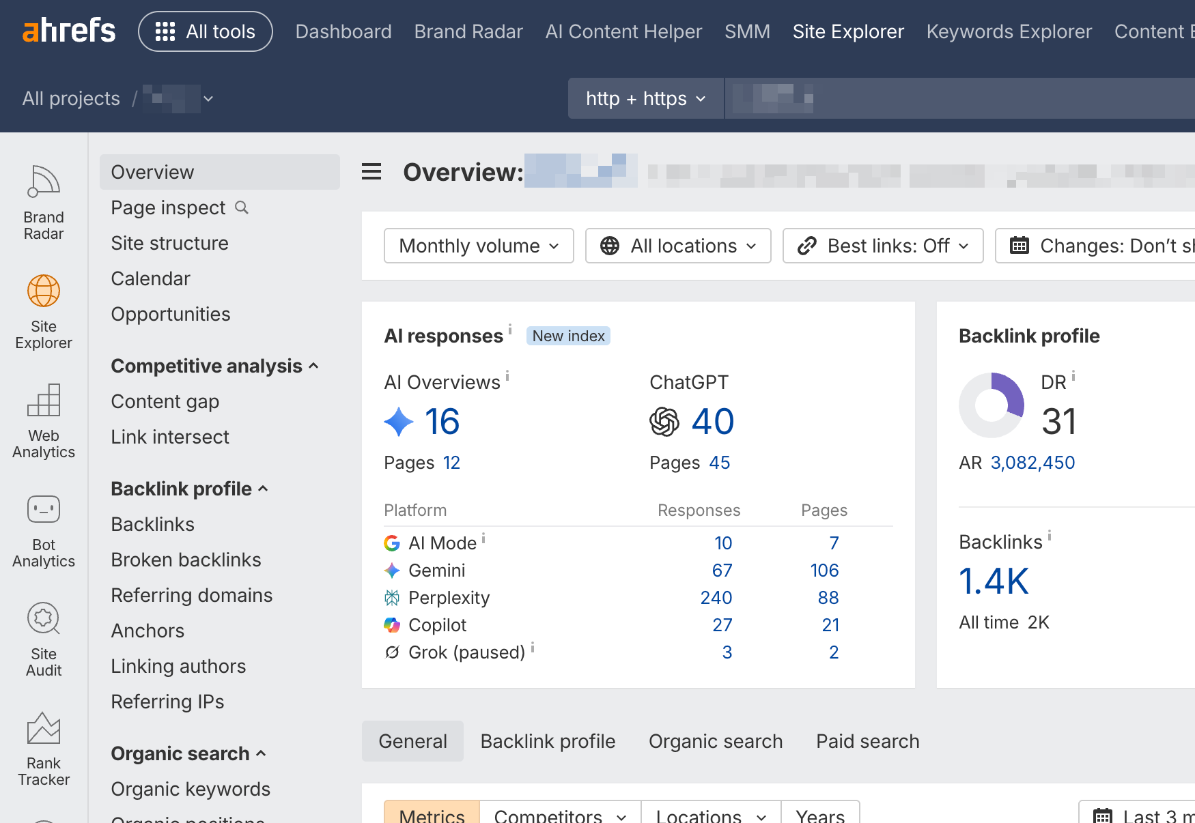Click the ChatGPT responses count 40

712,421
